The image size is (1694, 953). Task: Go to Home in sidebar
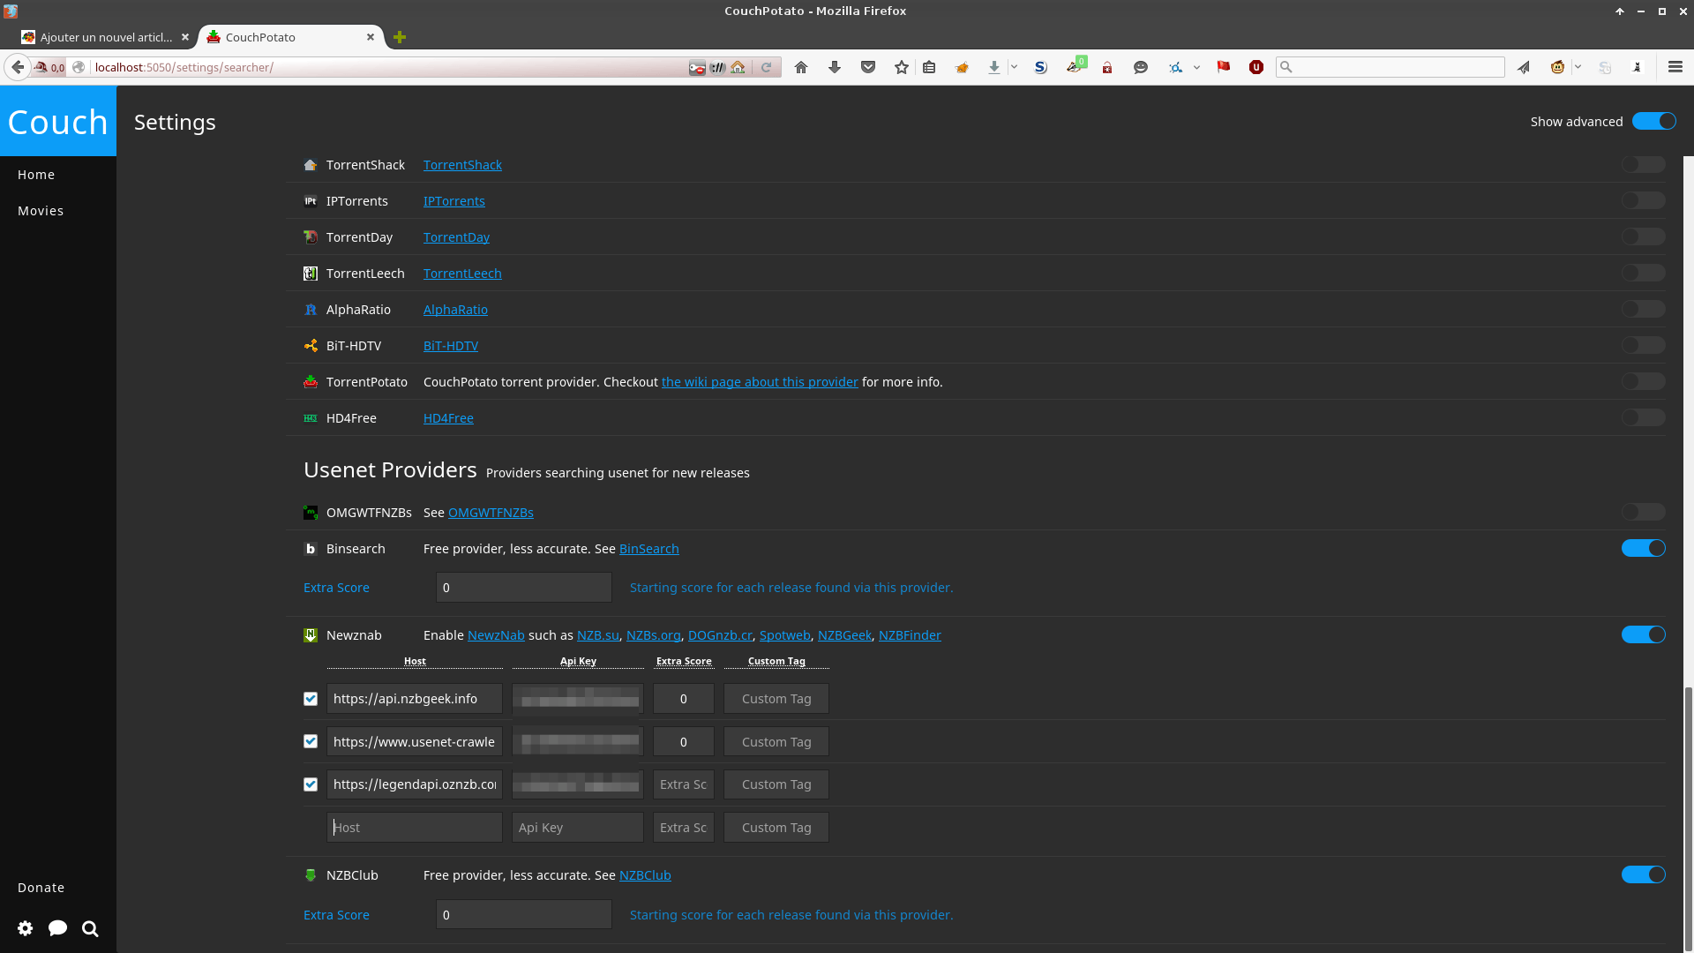[x=36, y=175]
